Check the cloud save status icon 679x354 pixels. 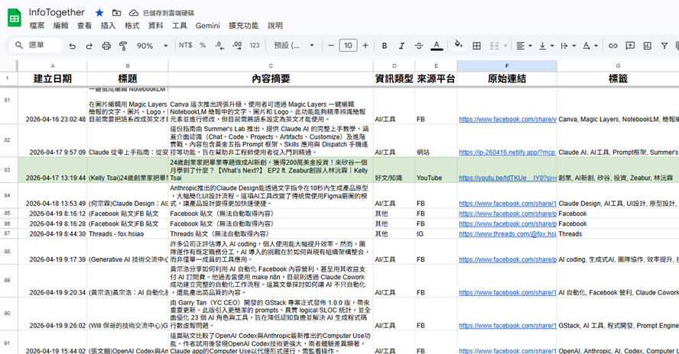[134, 13]
